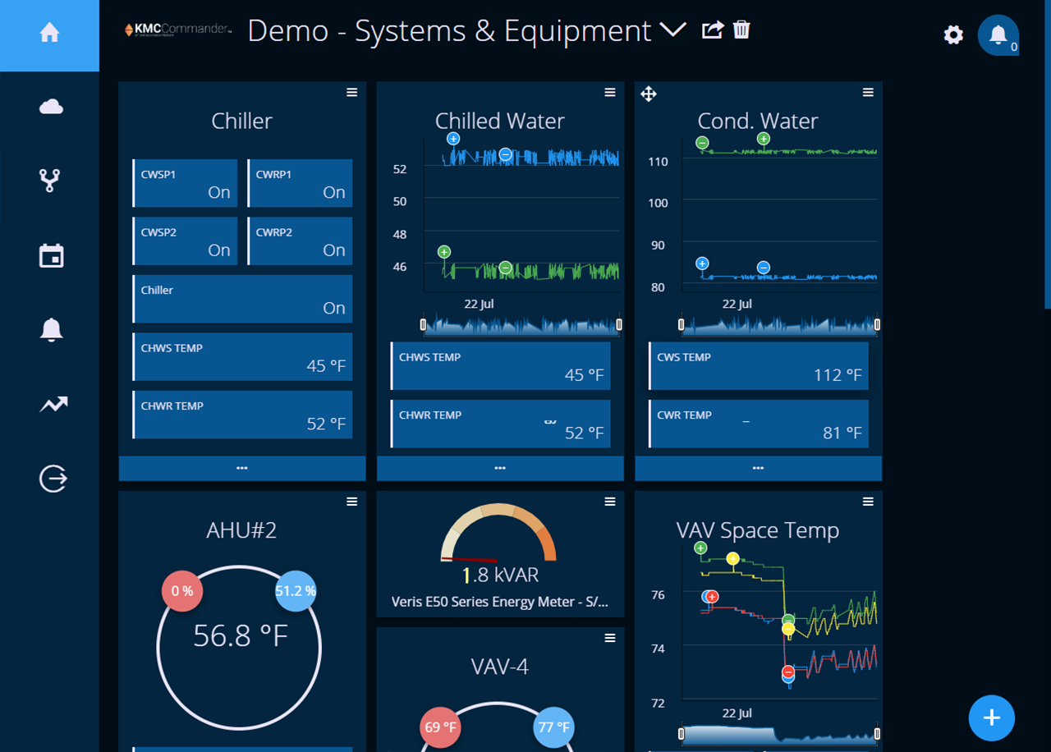
Task: Click the Chiller On status tile
Action: tap(242, 299)
